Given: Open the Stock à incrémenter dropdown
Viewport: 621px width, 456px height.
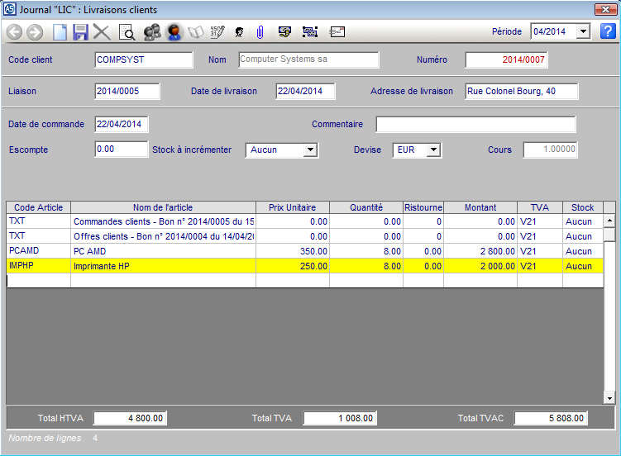Looking at the screenshot, I should pos(310,150).
